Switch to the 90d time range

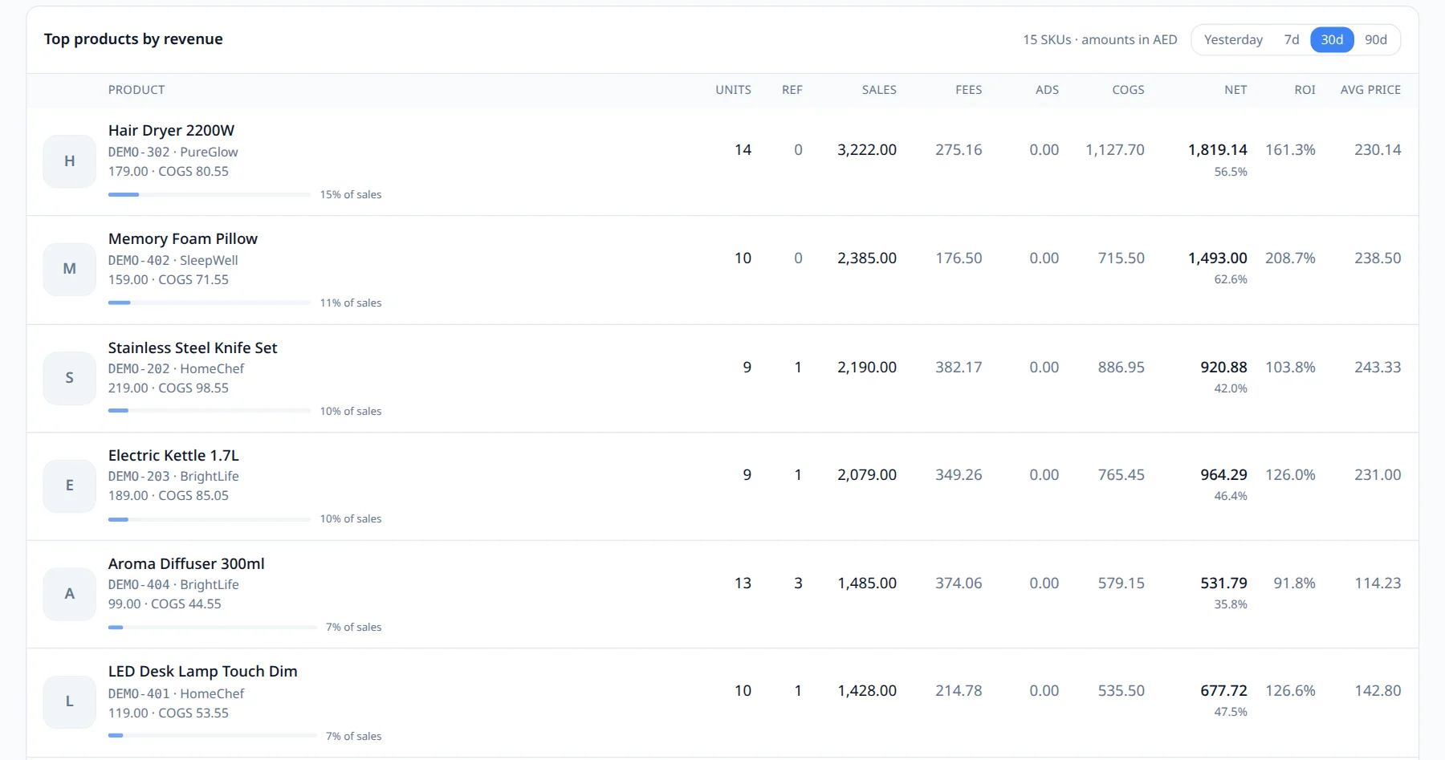click(1376, 39)
